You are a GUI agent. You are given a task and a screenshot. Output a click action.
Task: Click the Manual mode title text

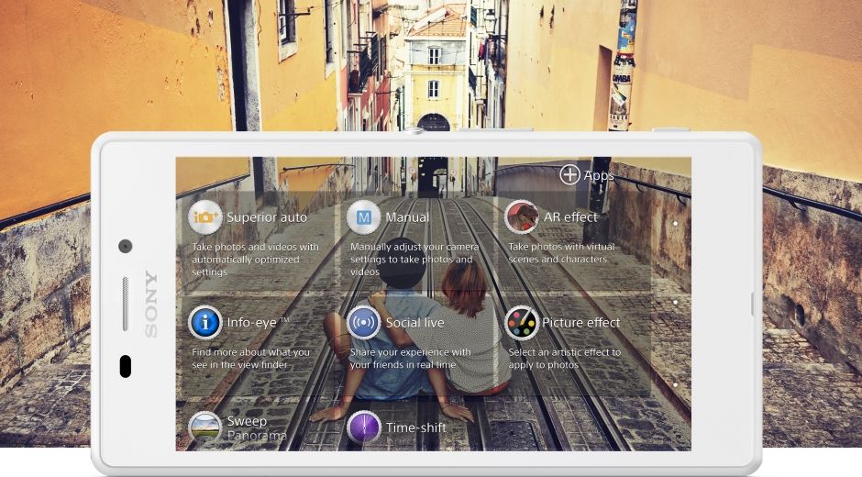coord(407,217)
